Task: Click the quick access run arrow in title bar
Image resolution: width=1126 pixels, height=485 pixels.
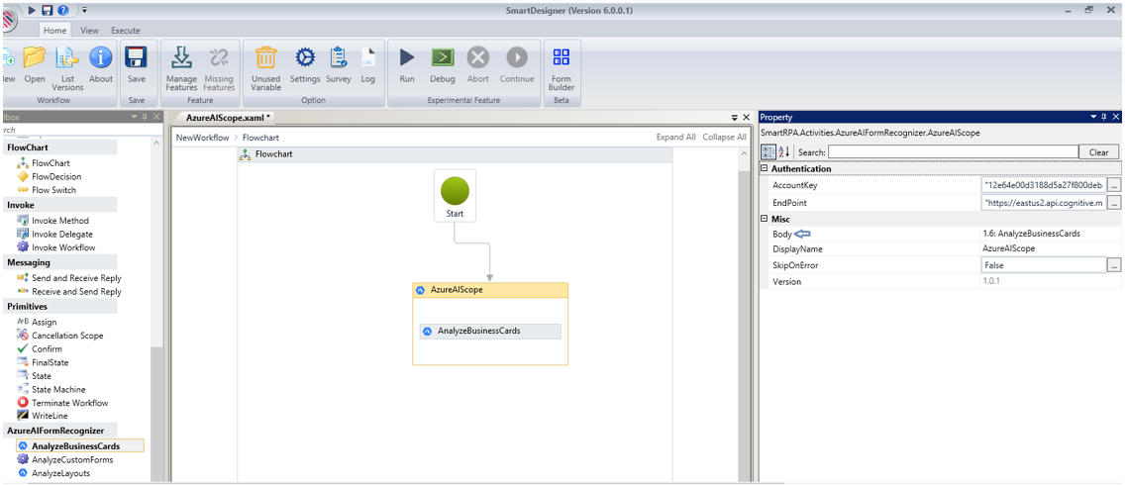Action: [x=33, y=10]
